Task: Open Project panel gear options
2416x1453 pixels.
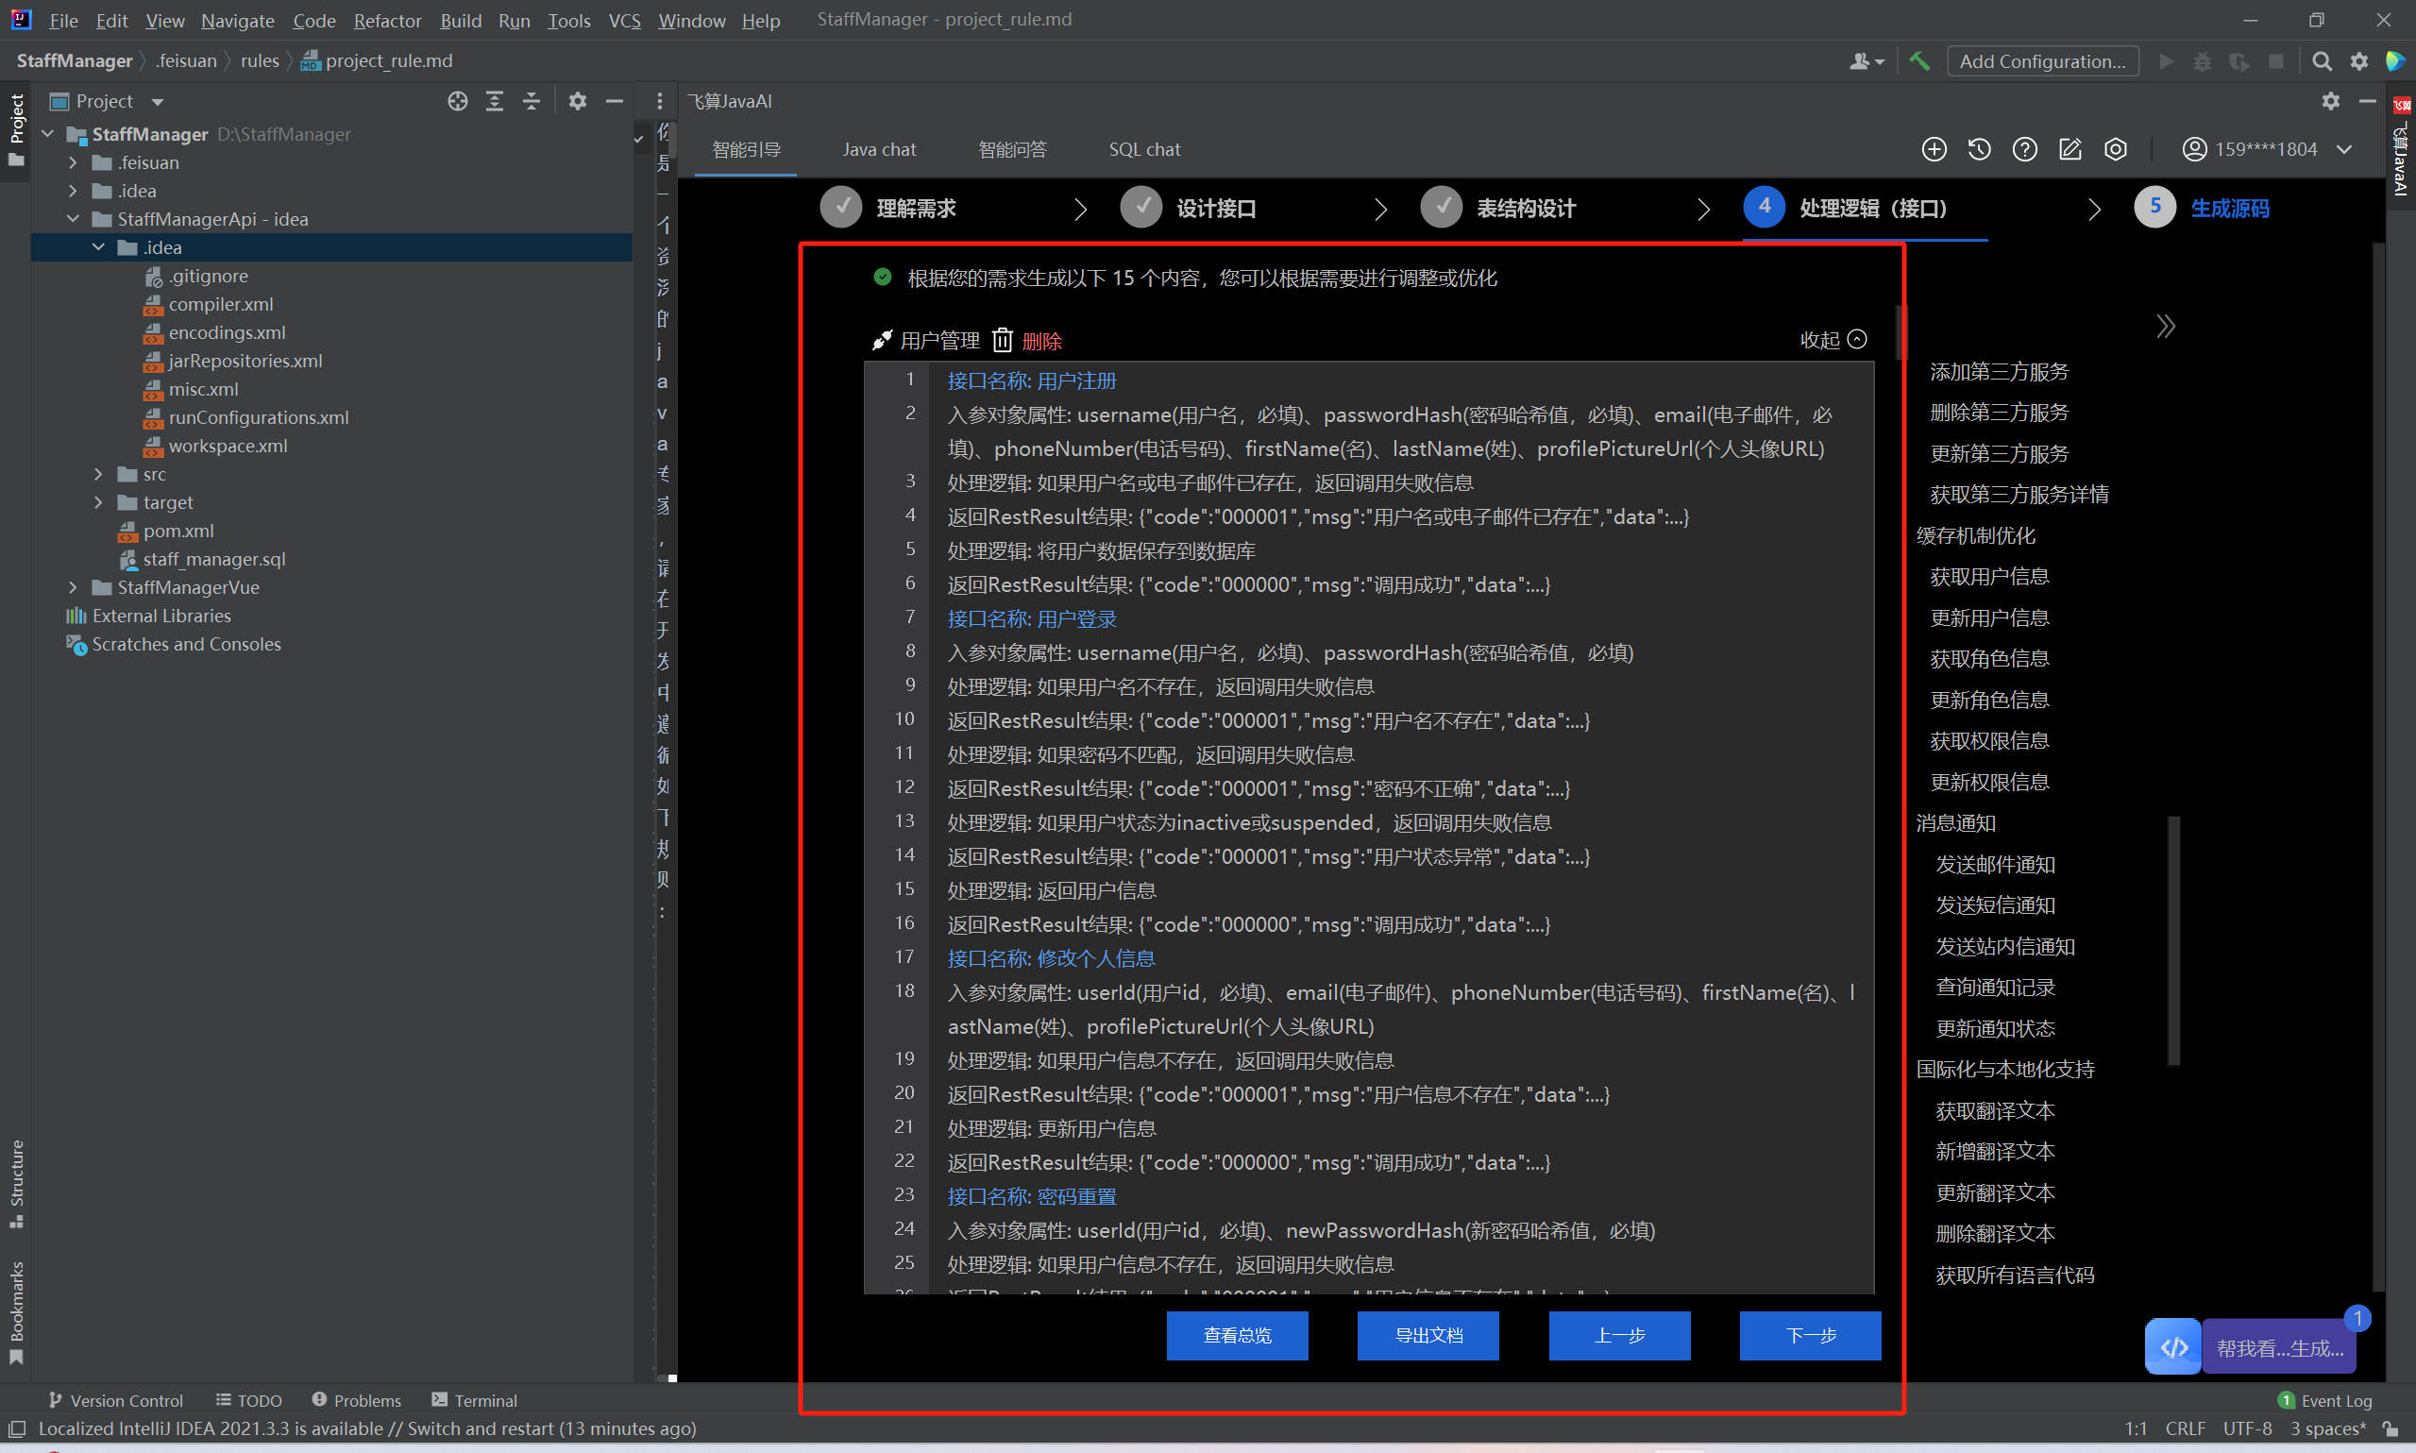Action: click(578, 101)
